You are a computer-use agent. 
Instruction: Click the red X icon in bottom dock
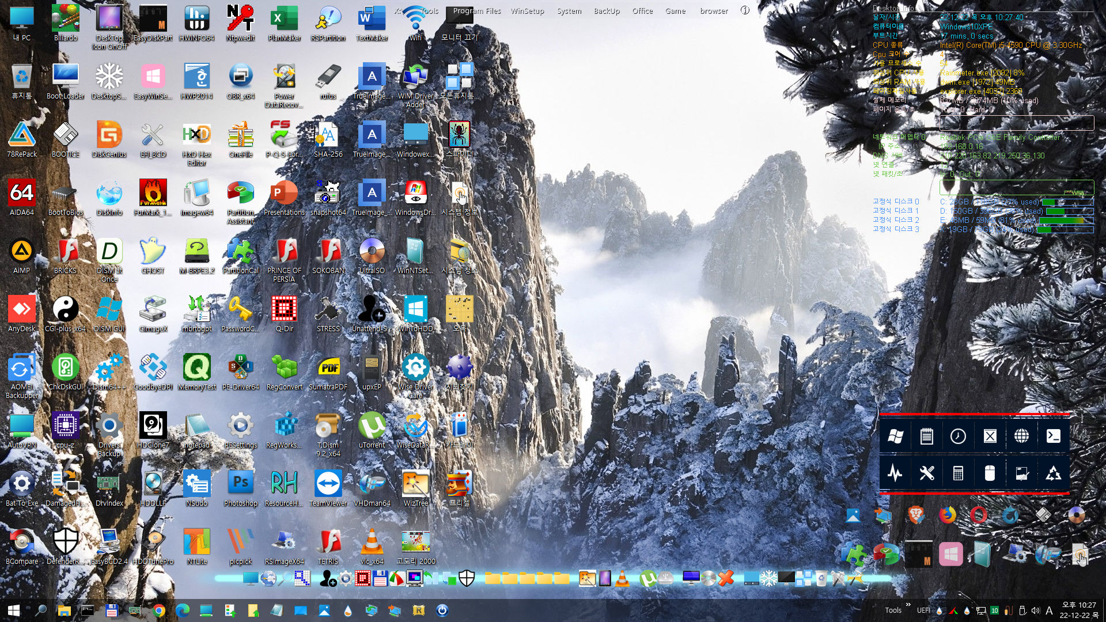tap(726, 578)
